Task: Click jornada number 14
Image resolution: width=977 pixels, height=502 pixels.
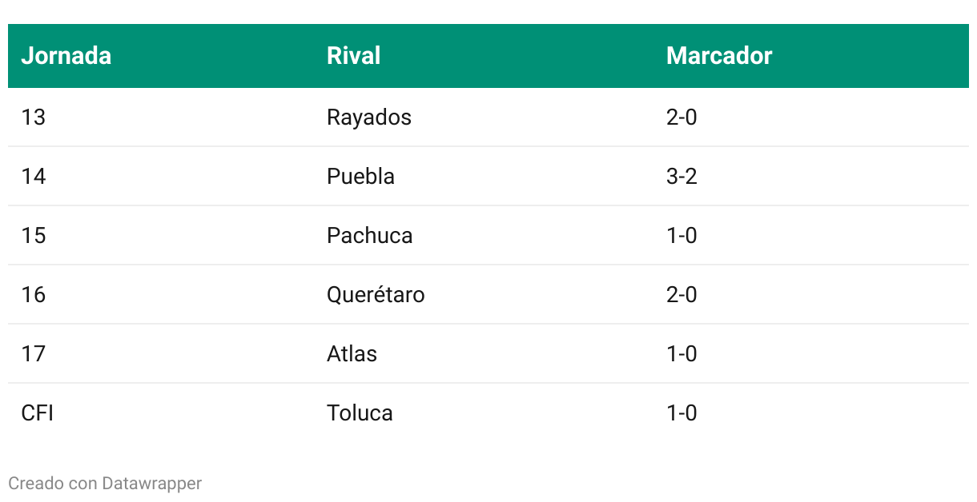Action: (33, 177)
